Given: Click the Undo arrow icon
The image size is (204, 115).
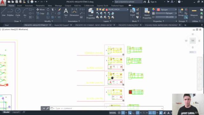Looking at the screenshot, I should pyautogui.click(x=36, y=2).
